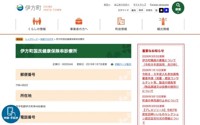This screenshot has height=125, width=200.
Task: Open the サイトマップ link
Action: [140, 5]
